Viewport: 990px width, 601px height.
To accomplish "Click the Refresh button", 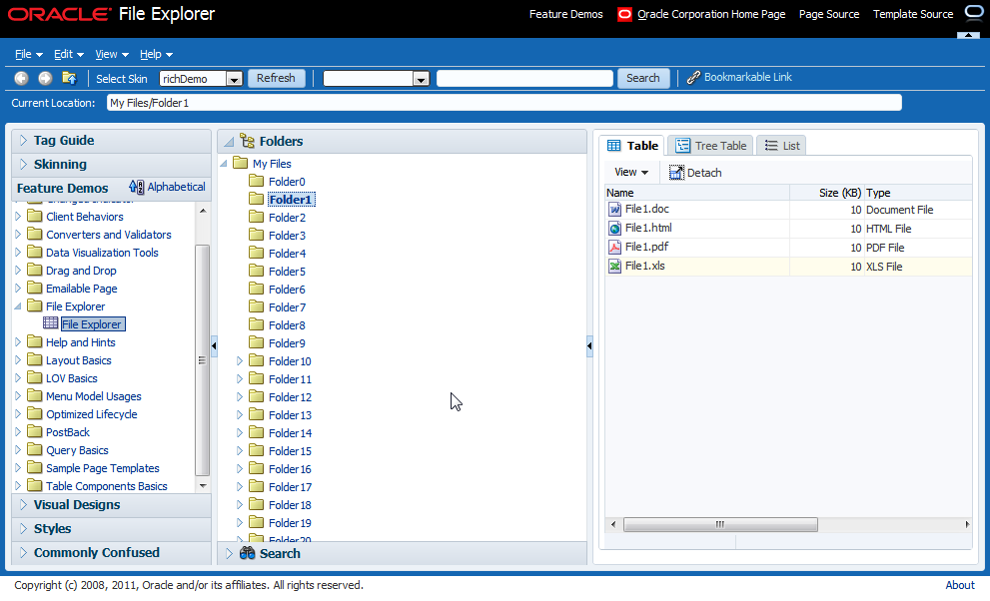I will 276,78.
